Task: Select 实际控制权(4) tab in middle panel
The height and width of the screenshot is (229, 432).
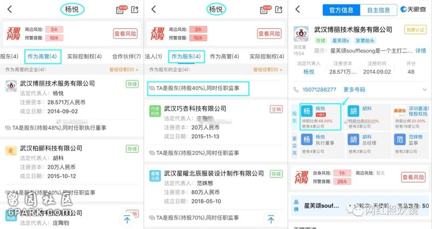Action: tap(267, 57)
